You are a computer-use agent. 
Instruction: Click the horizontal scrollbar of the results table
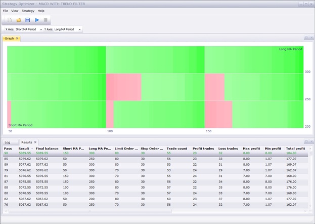(90, 211)
